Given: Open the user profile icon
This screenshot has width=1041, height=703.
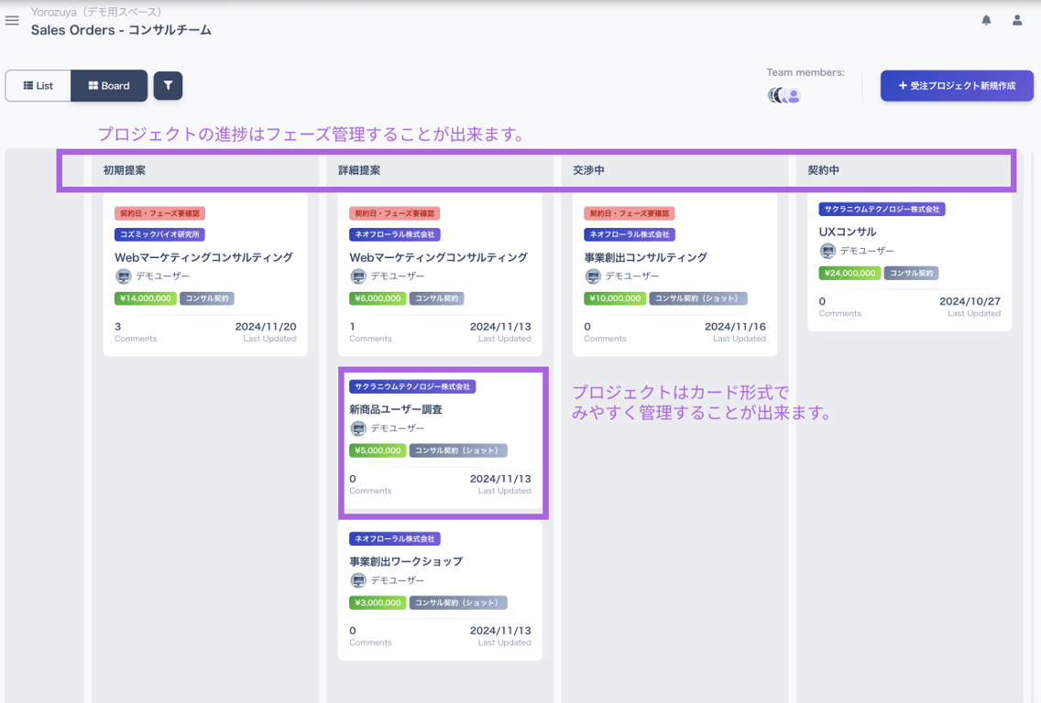Looking at the screenshot, I should [x=1017, y=20].
